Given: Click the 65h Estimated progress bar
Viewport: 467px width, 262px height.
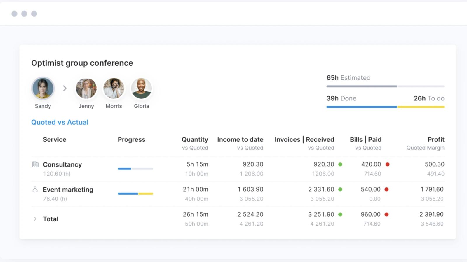Looking at the screenshot, I should (x=386, y=86).
